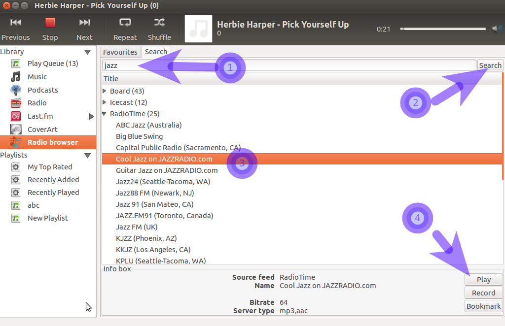
Task: Open the Last.fm source icon
Action: click(x=16, y=116)
